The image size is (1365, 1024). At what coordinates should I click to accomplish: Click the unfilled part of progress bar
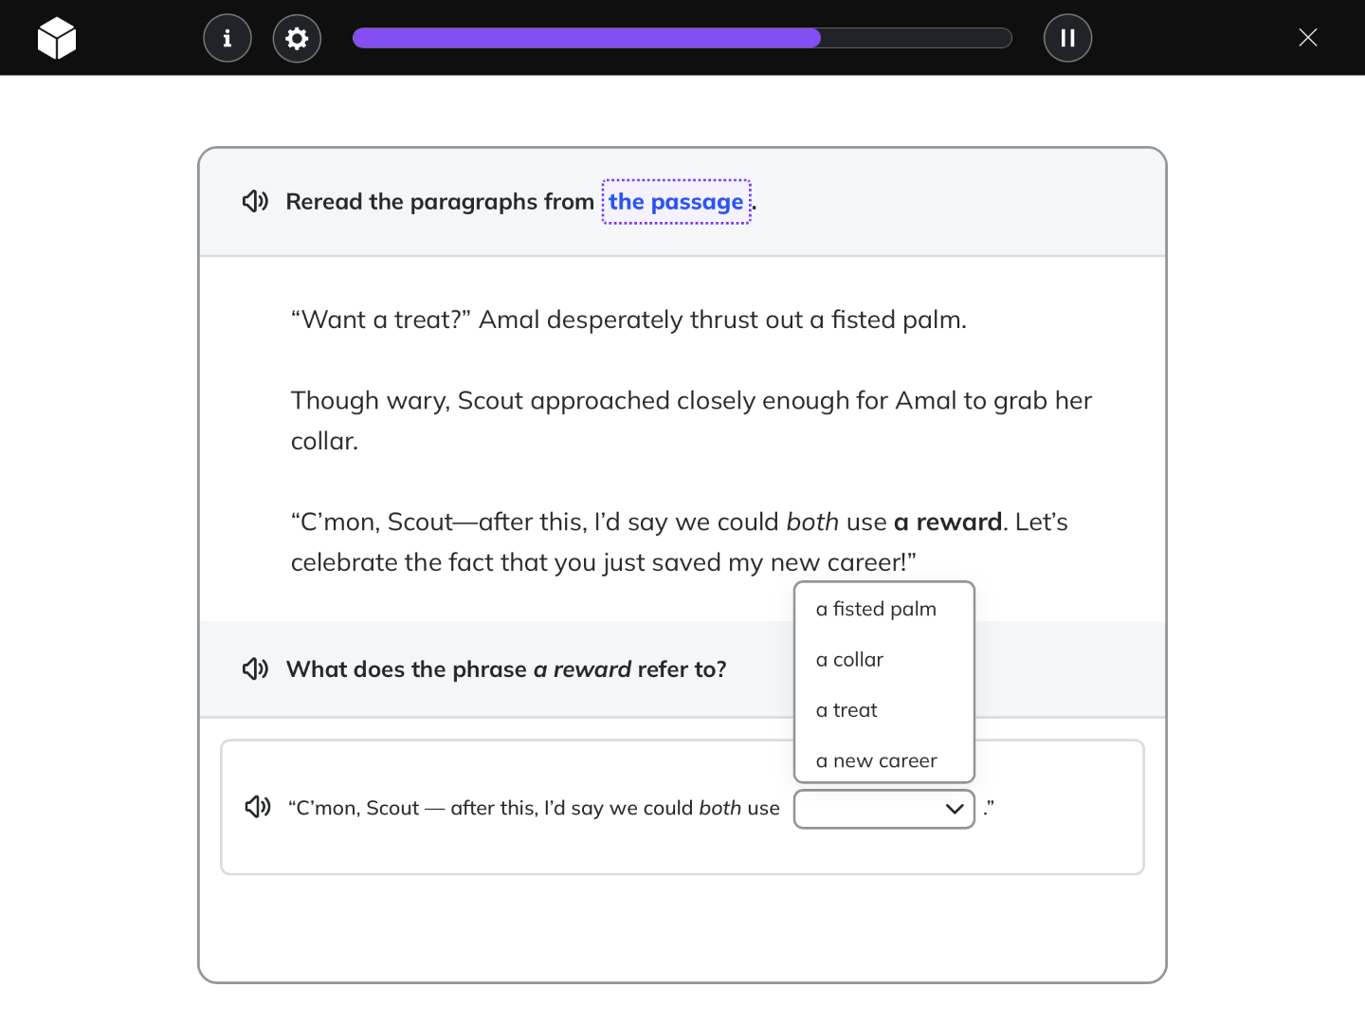[x=917, y=38]
